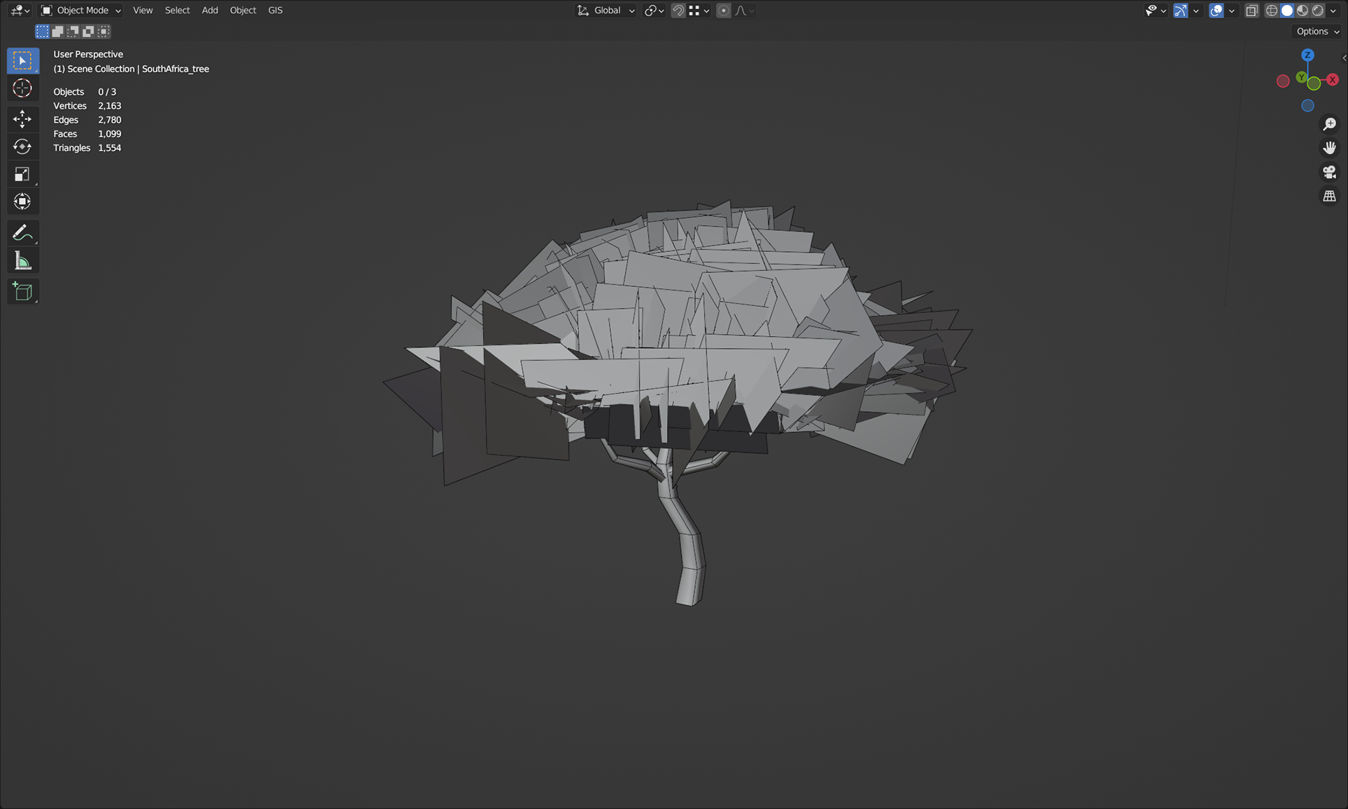This screenshot has height=809, width=1348.
Task: Switch to orthographic/perspective grid icon
Action: pos(1329,196)
